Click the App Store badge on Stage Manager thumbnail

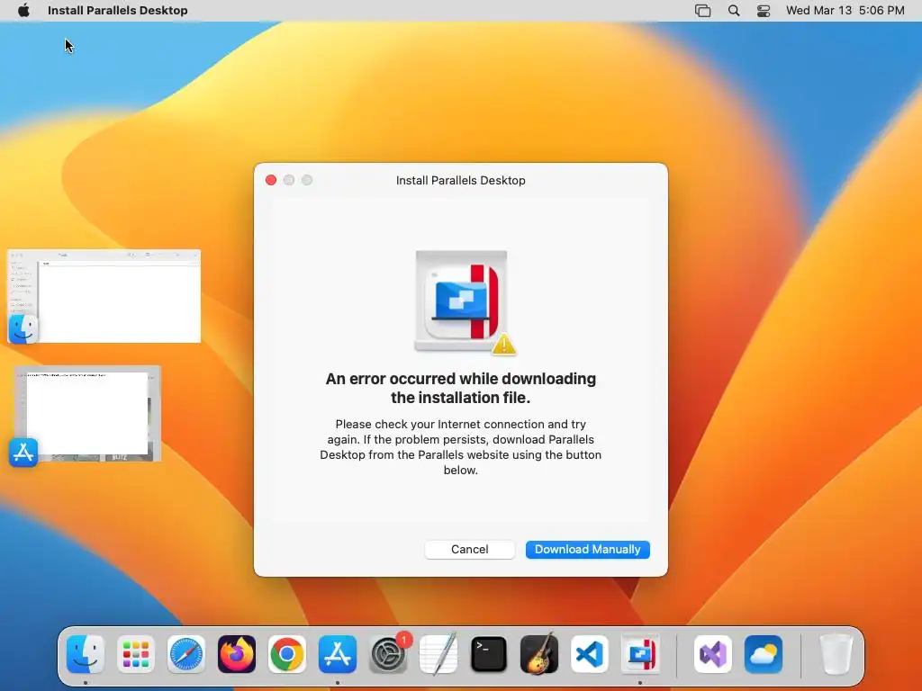[x=23, y=453]
